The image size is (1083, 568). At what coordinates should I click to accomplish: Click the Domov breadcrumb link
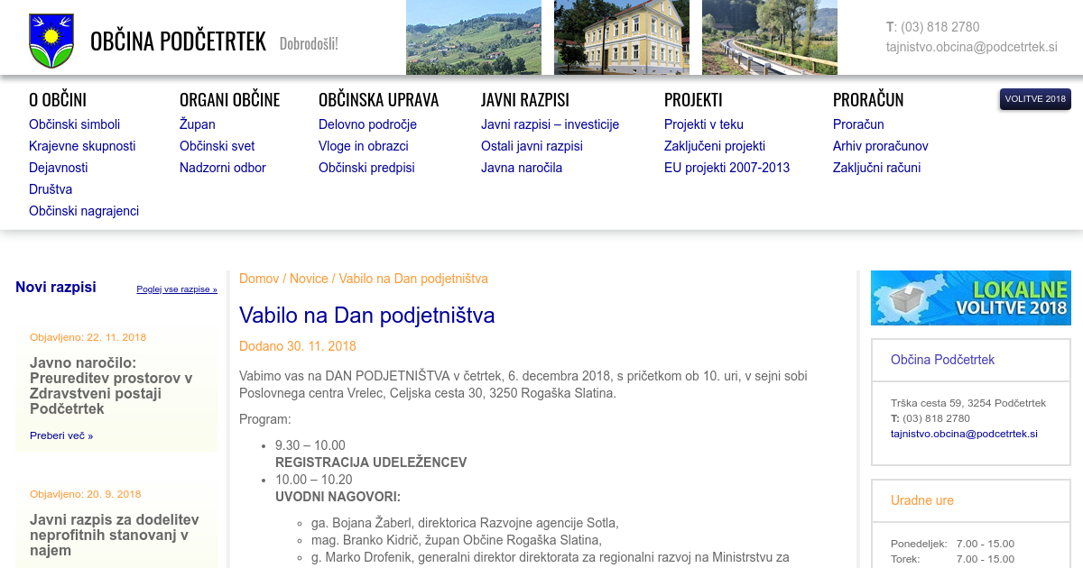258,279
